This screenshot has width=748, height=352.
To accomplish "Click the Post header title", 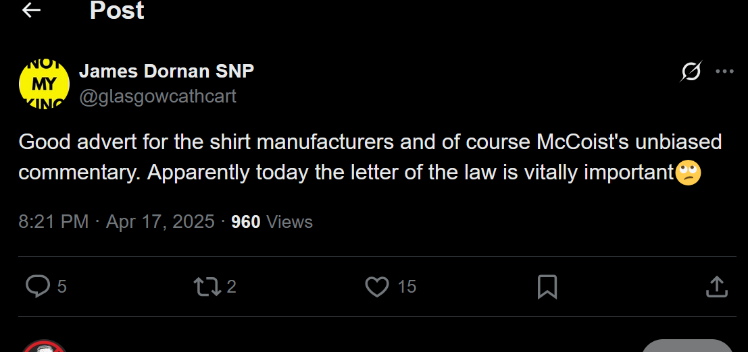I will 117,10.
